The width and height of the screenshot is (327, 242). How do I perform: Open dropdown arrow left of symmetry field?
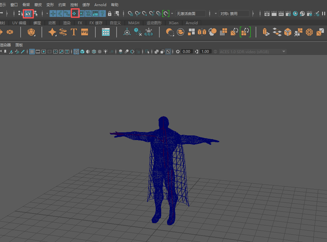[216, 14]
